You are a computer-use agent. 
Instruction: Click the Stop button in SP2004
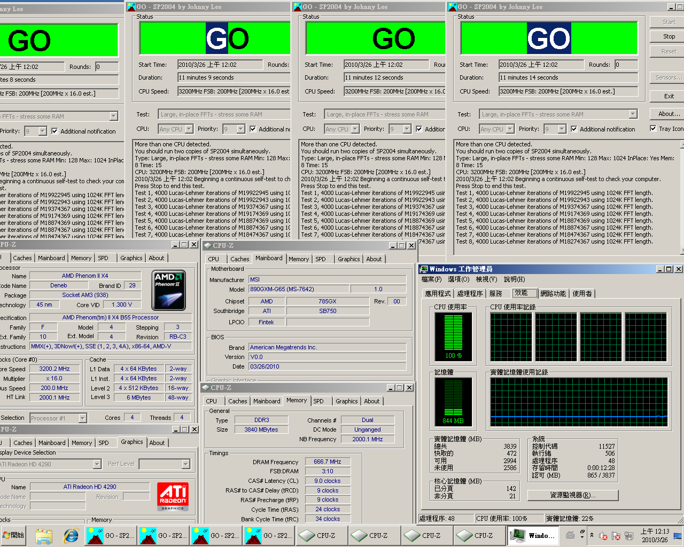point(669,36)
